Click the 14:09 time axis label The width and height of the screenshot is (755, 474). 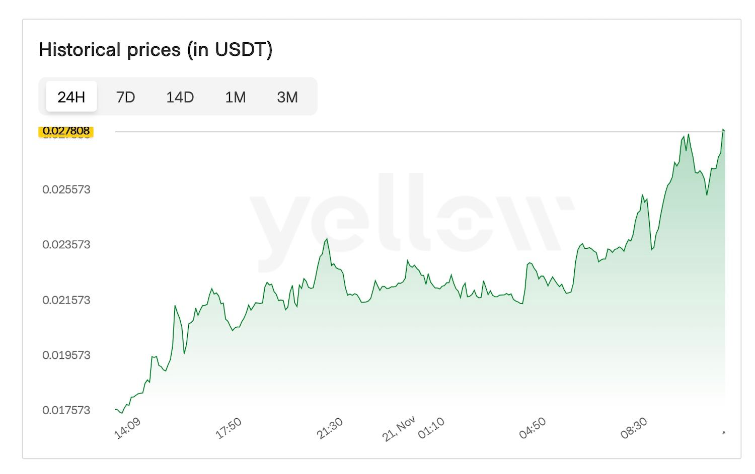127,429
